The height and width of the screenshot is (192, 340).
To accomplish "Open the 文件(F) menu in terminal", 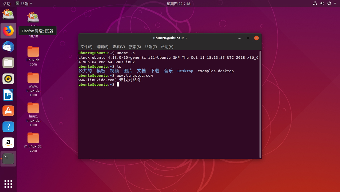I will click(86, 47).
